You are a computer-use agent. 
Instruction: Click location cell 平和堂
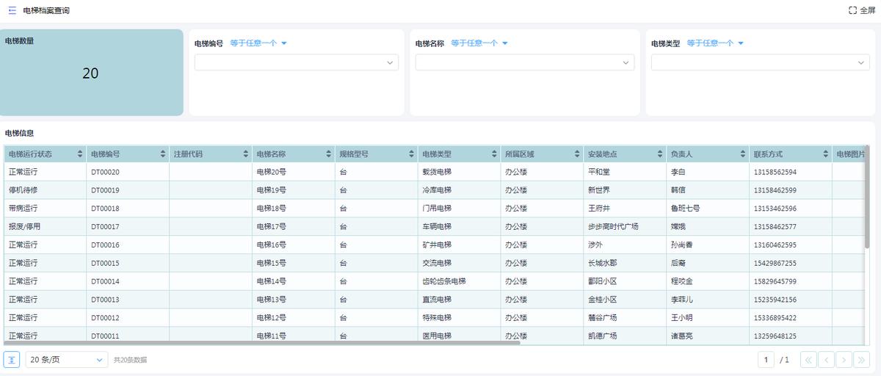tap(599, 172)
